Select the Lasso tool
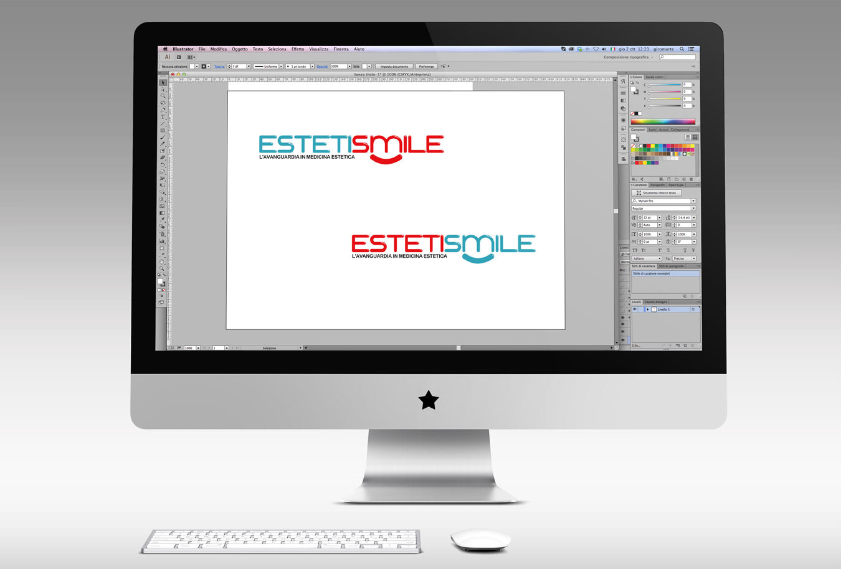 (163, 103)
